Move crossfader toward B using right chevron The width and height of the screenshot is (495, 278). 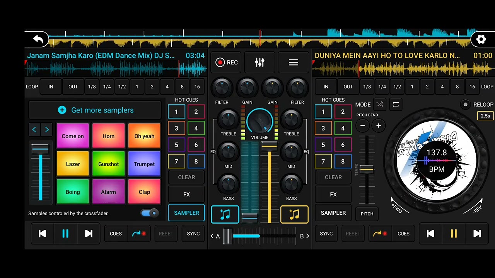(307, 236)
